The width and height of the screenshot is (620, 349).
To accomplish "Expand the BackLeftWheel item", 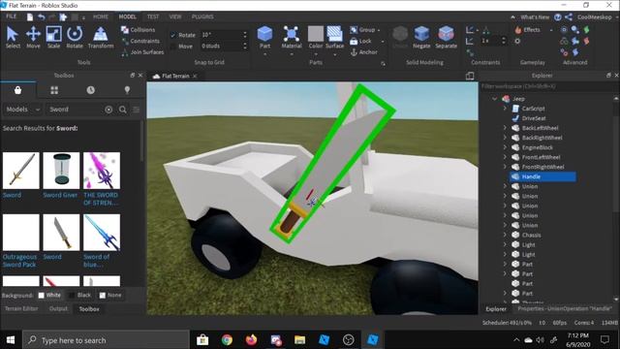I will pyautogui.click(x=505, y=128).
